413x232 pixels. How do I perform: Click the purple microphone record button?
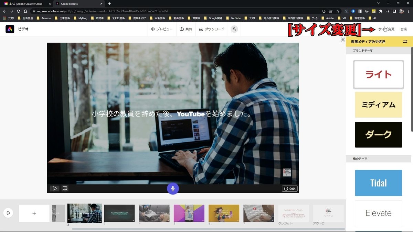click(x=173, y=188)
